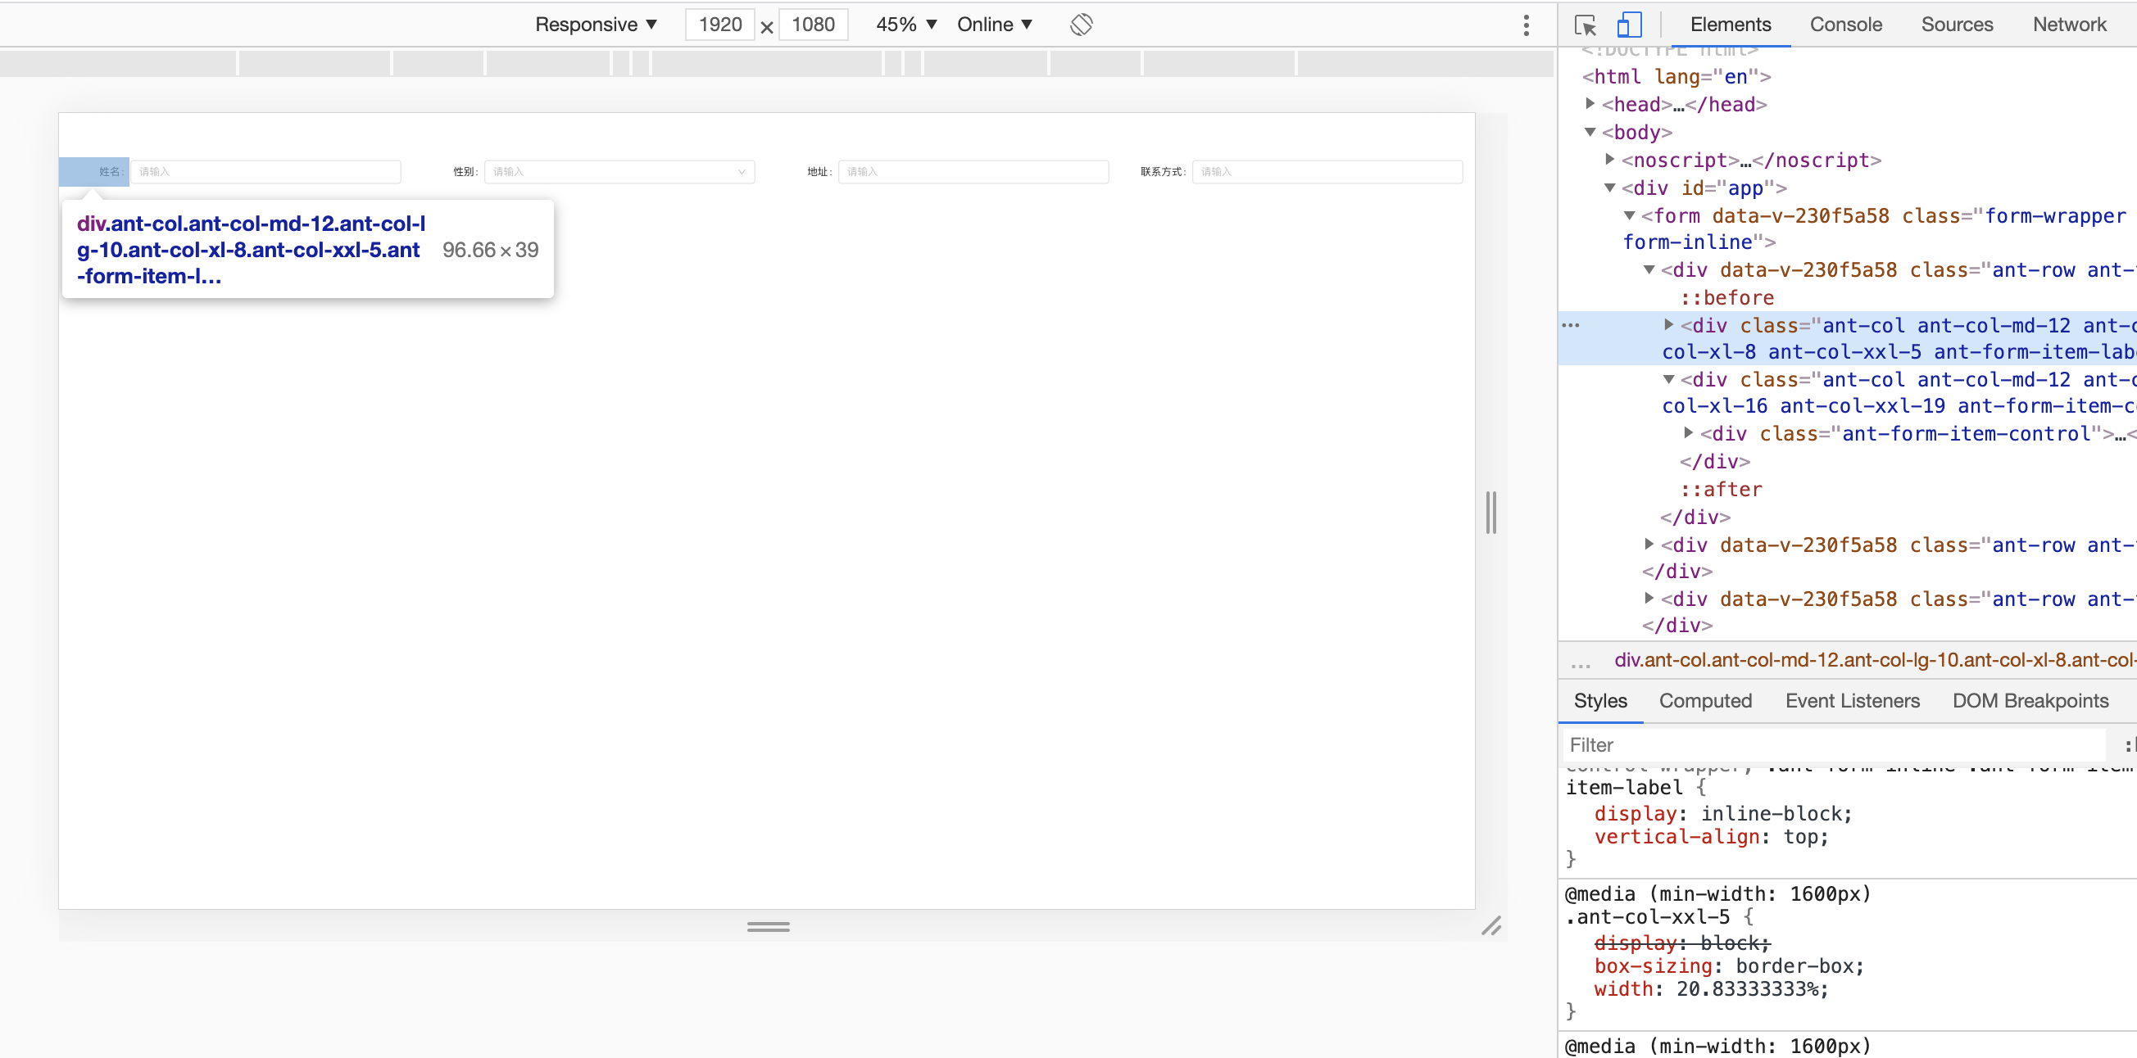Viewport: 2137px width, 1058px height.
Task: Click the ellipsis beside the selected DOM node
Action: coord(1571,325)
